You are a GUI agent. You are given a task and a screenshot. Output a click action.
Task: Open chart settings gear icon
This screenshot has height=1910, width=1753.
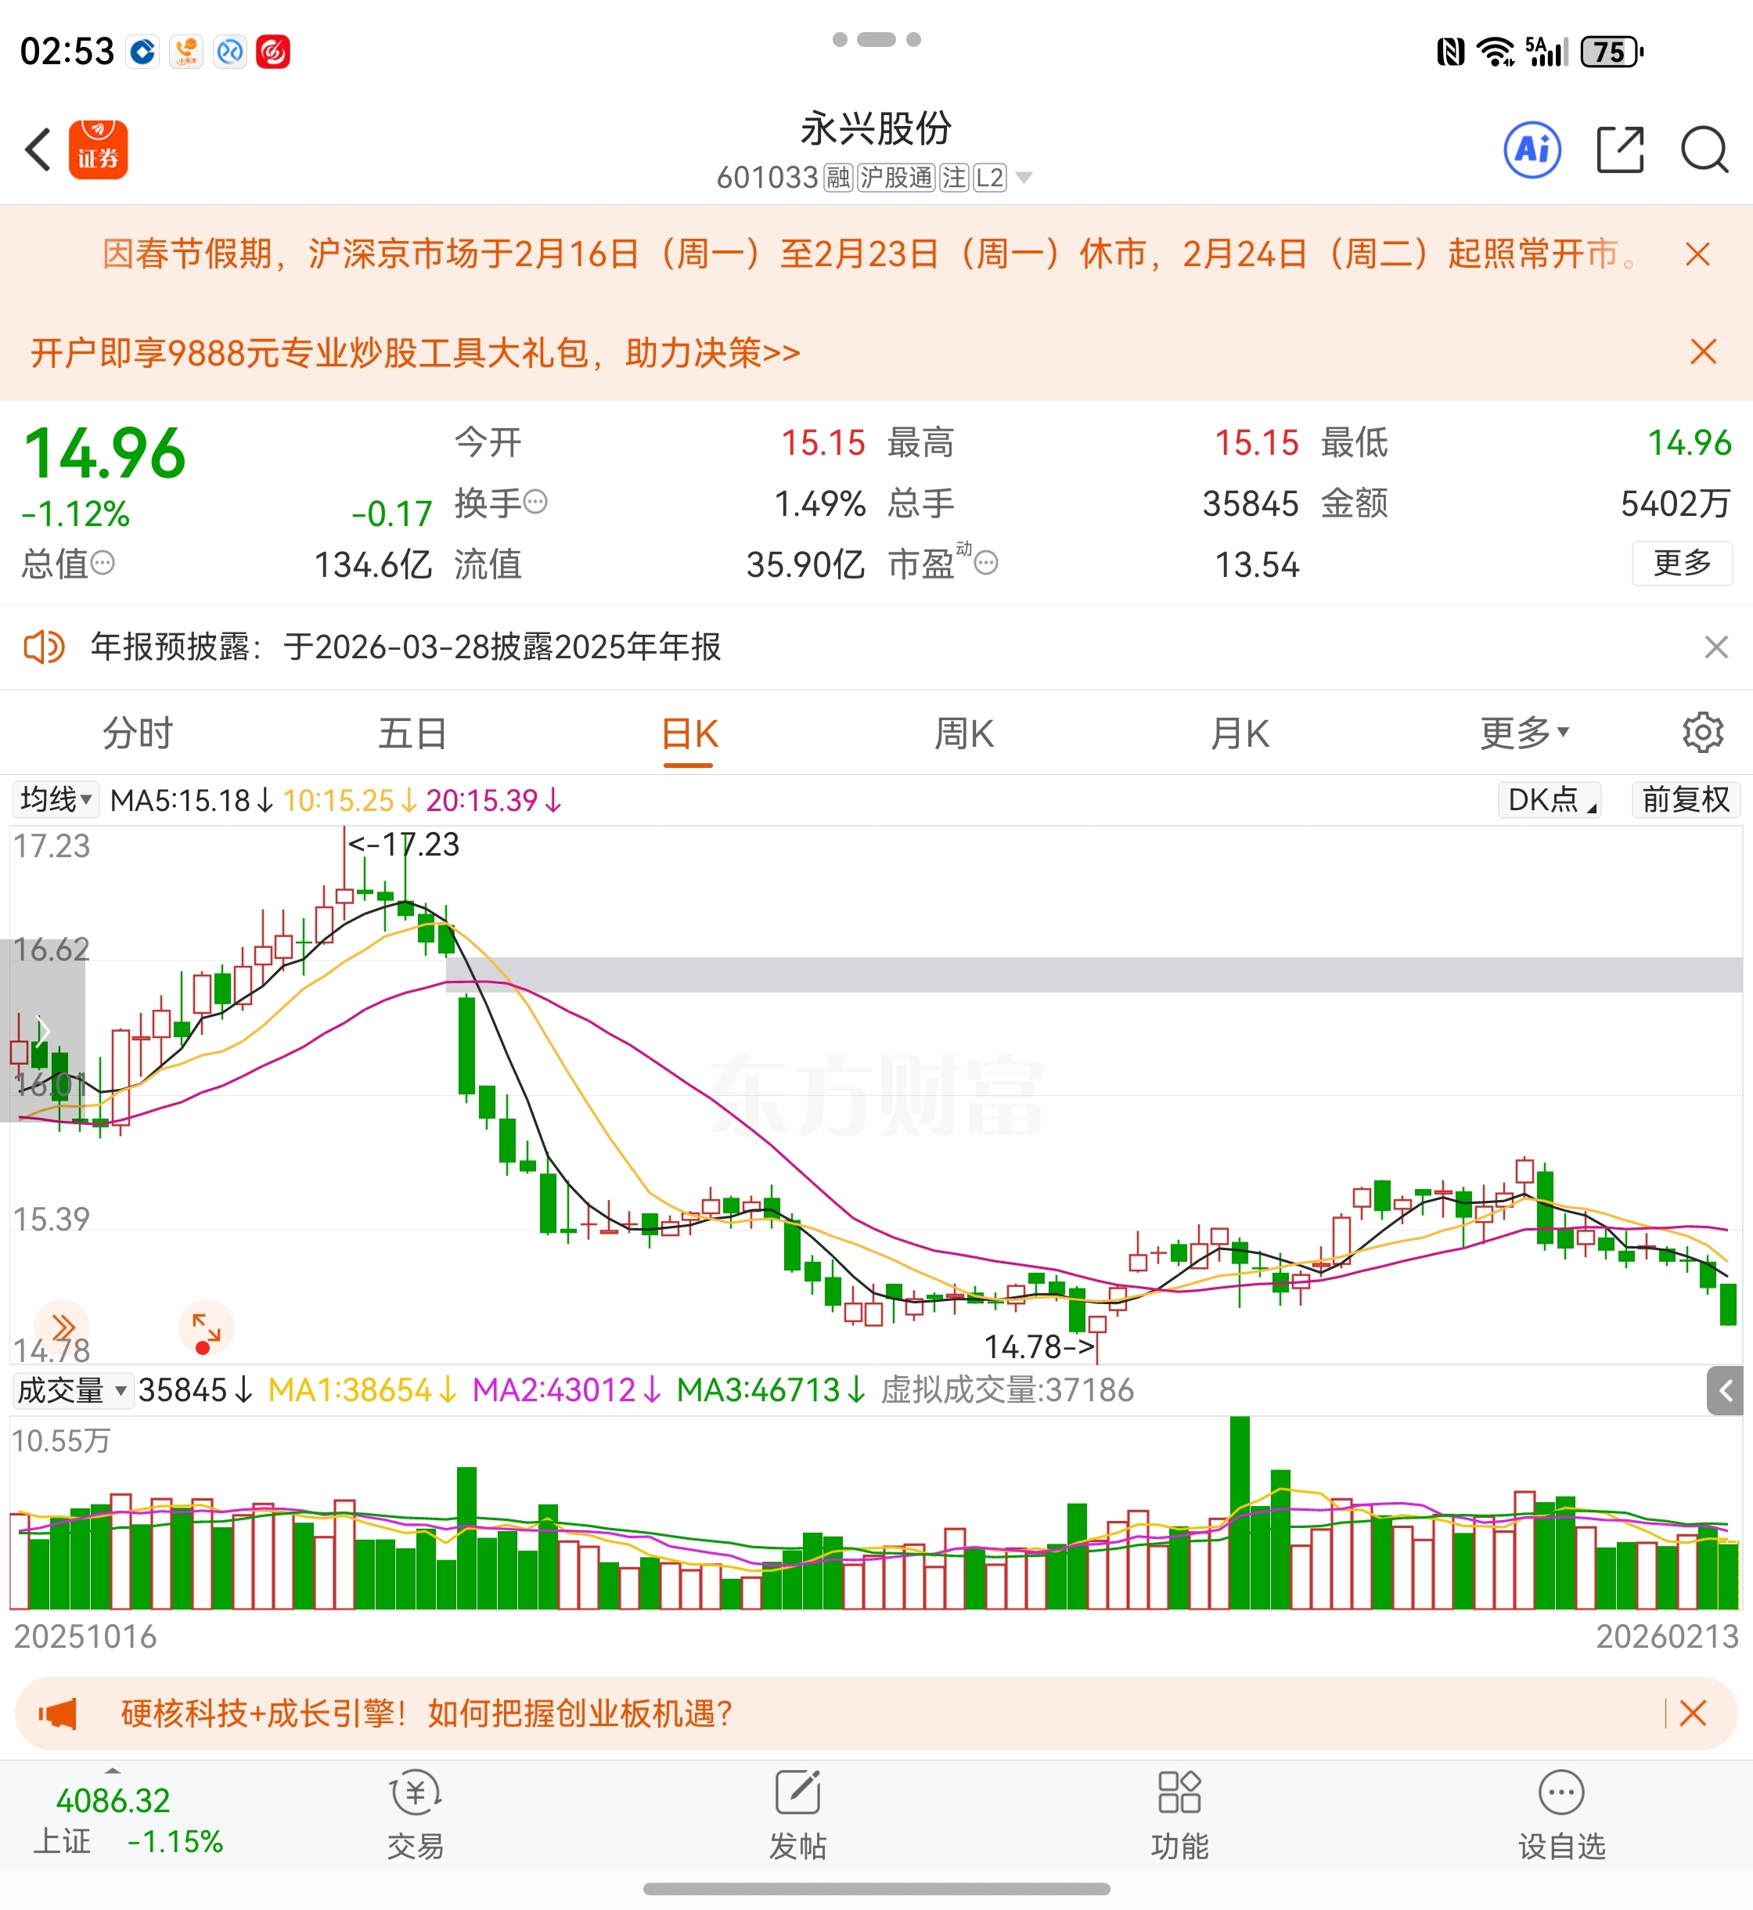(x=1702, y=733)
